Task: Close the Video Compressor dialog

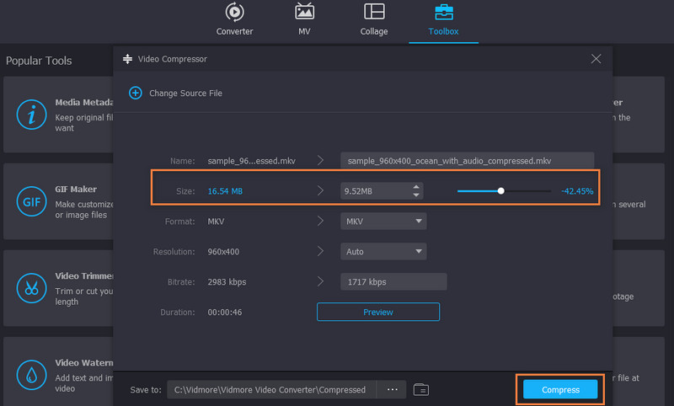Action: 596,59
